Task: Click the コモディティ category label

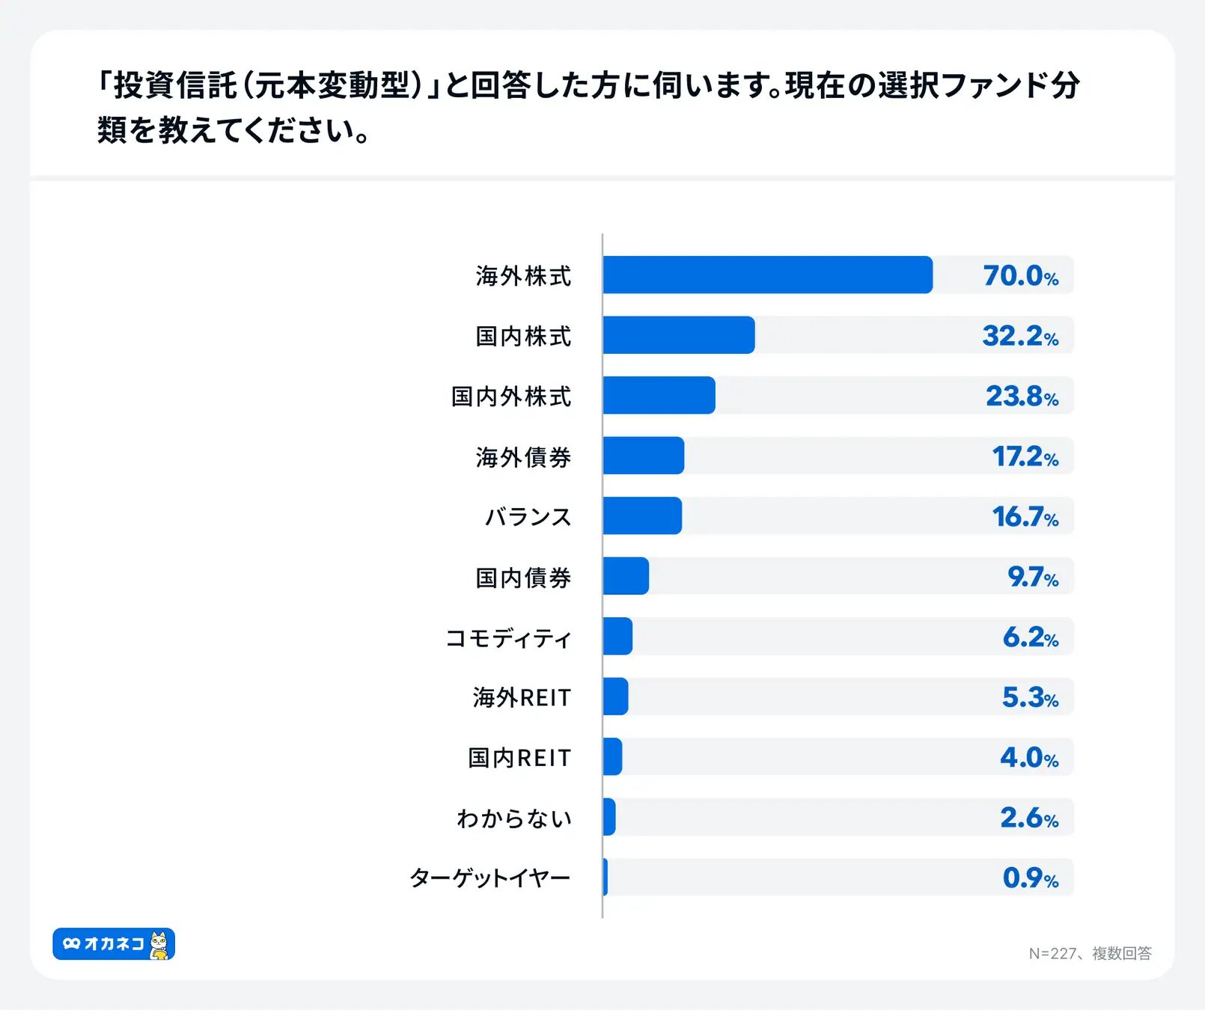Action: tap(508, 638)
